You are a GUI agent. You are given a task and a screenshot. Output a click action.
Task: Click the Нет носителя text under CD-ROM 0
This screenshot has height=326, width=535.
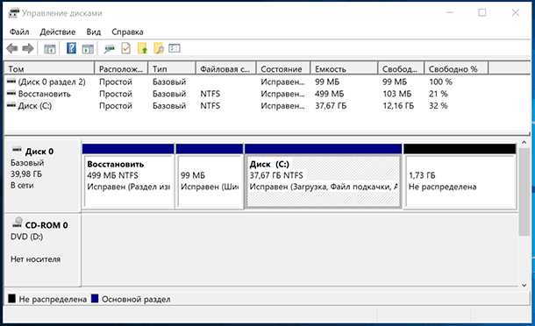[35, 259]
